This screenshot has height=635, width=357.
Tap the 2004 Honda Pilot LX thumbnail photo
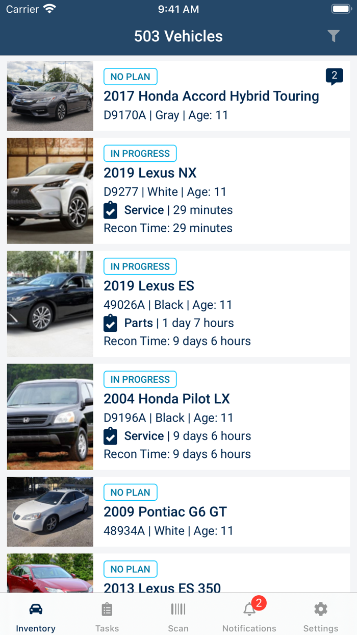click(49, 416)
